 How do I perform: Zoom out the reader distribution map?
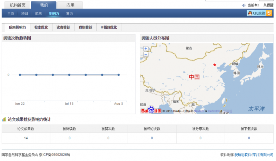click(x=146, y=54)
